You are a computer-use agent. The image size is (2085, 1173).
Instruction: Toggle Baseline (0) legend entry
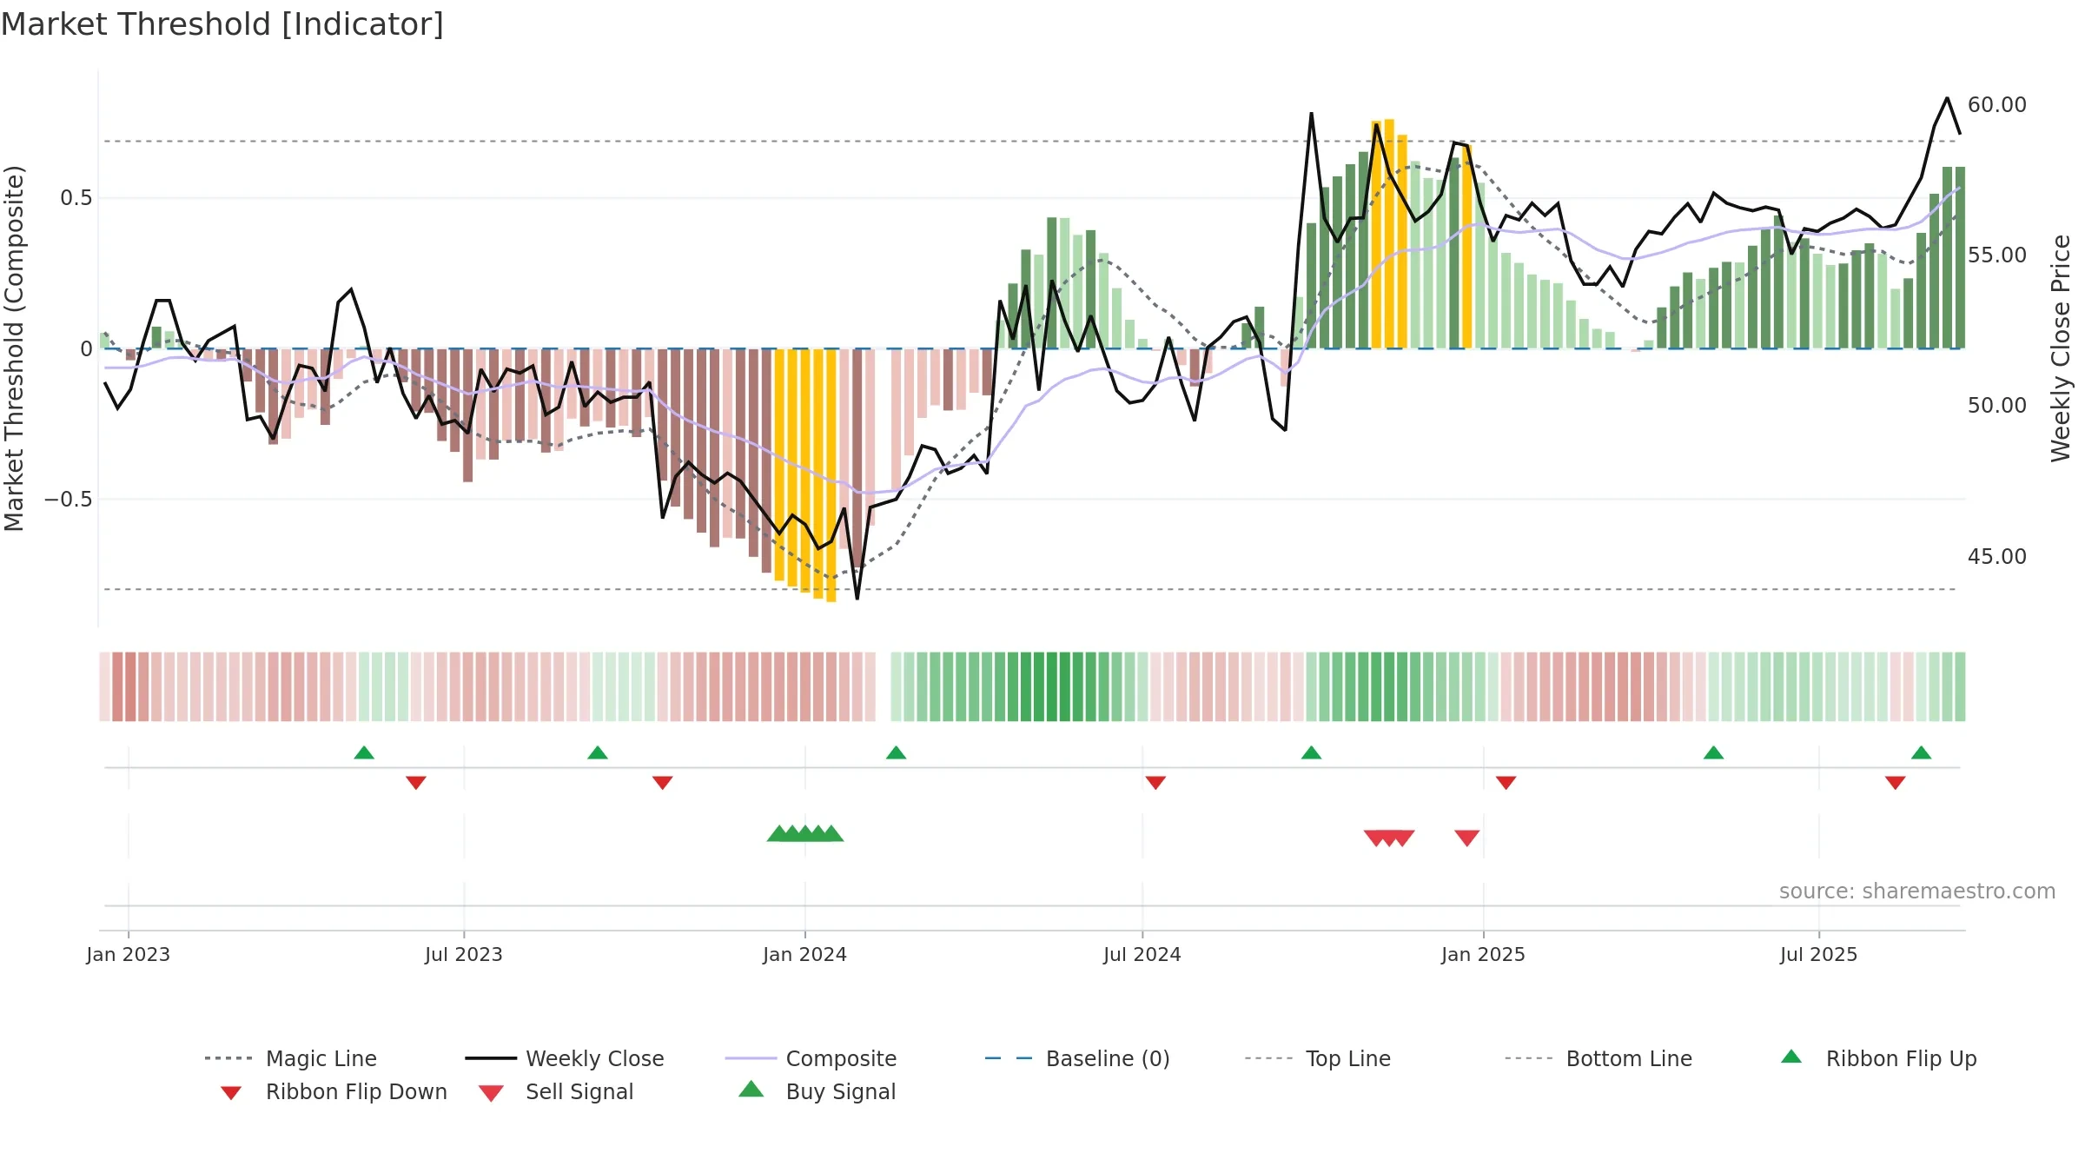tap(1077, 1058)
